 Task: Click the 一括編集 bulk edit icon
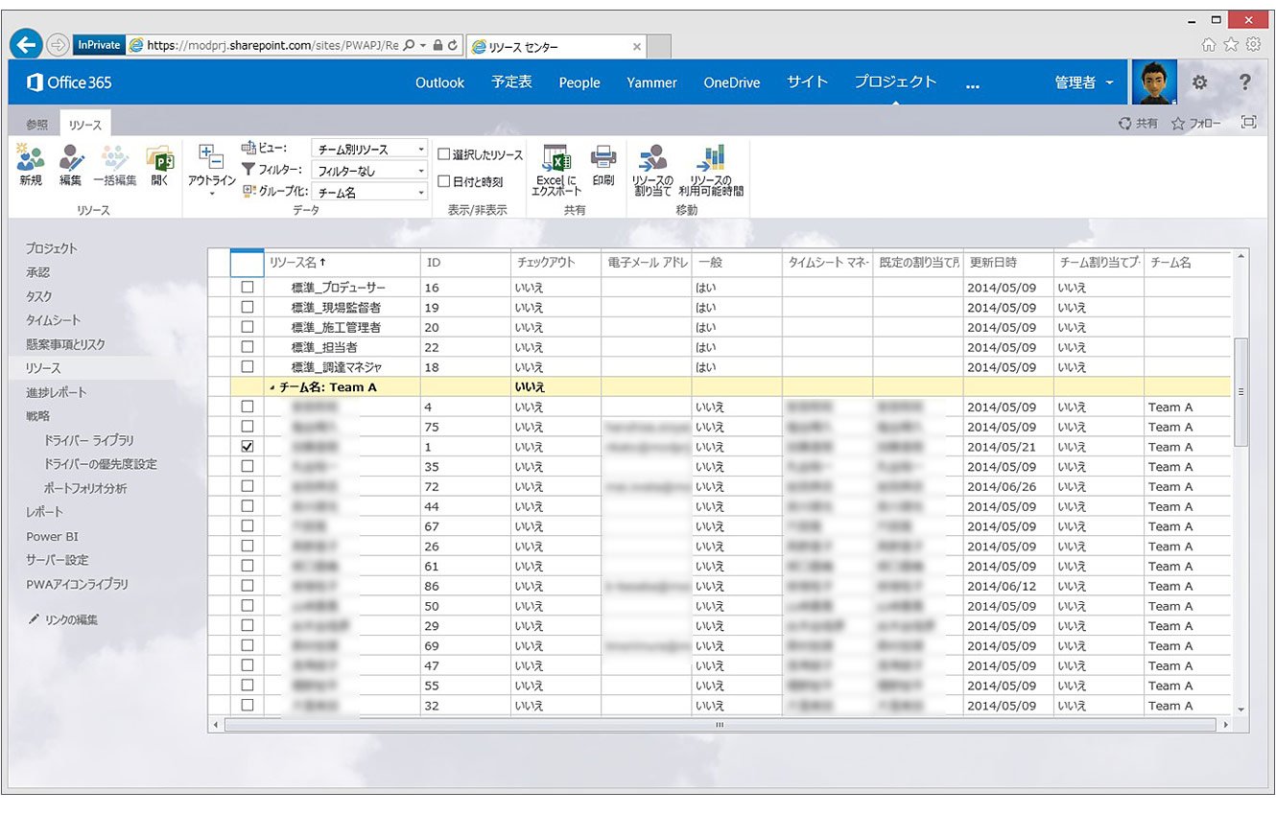point(115,158)
